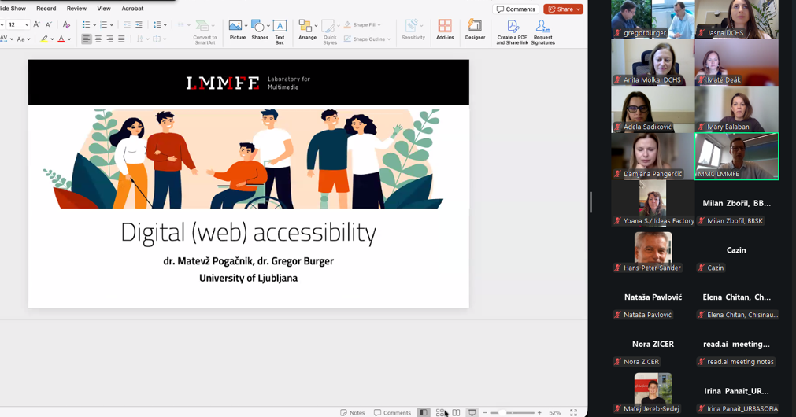Image resolution: width=796 pixels, height=417 pixels.
Task: Launch the Designer pane
Action: tap(476, 29)
